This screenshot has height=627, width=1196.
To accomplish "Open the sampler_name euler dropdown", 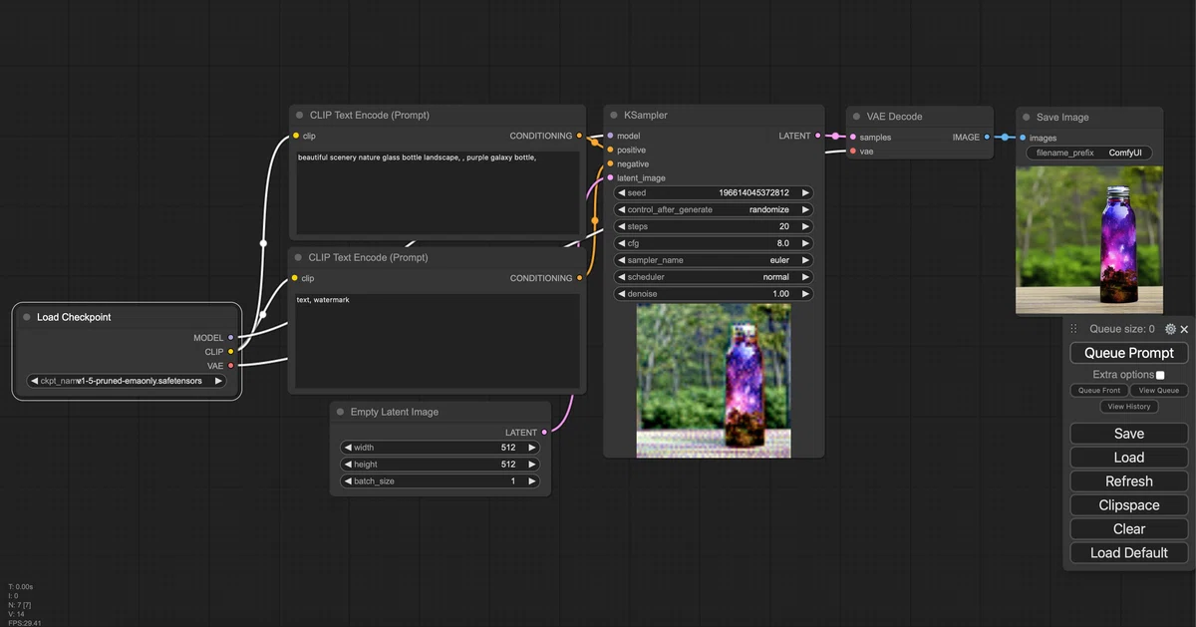I will 714,260.
